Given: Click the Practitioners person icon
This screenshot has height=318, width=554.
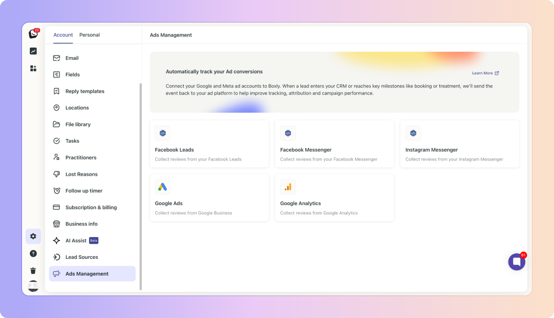Looking at the screenshot, I should pyautogui.click(x=56, y=157).
